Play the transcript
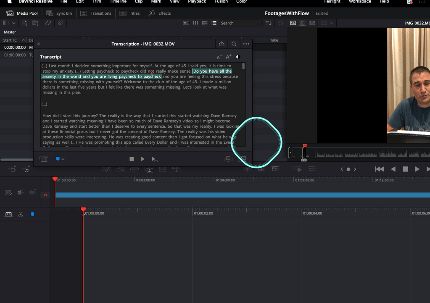Screen dimensions: 430x303 point(142,159)
